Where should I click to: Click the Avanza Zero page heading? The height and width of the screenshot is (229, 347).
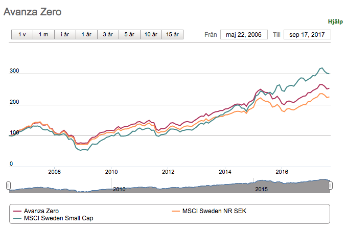click(33, 12)
